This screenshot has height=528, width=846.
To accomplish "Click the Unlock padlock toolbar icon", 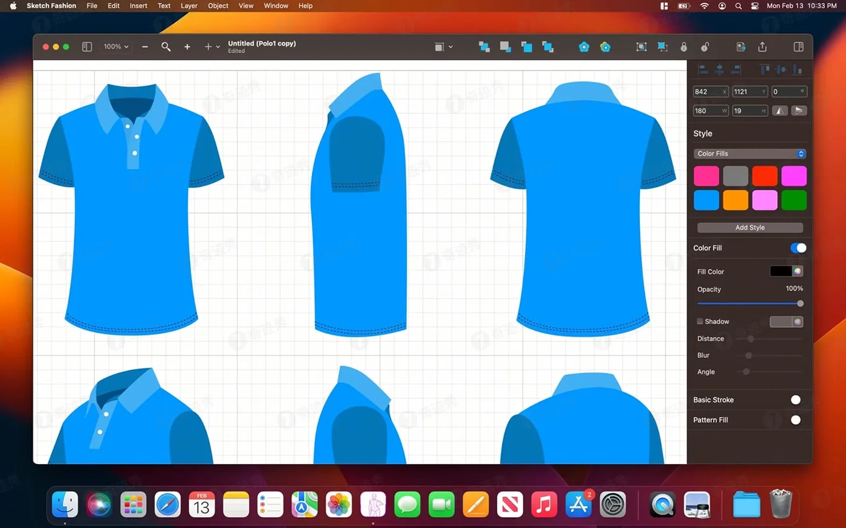I will [x=705, y=46].
